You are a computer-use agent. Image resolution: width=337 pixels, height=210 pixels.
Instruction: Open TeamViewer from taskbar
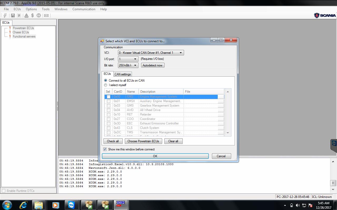coord(71,205)
